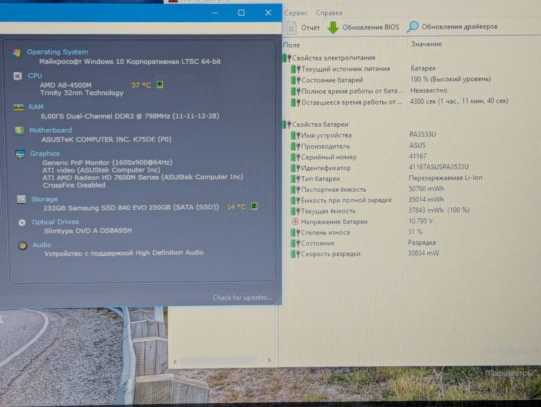Click the horizontal scrollbar thumb
The image size is (541, 407).
218,361
